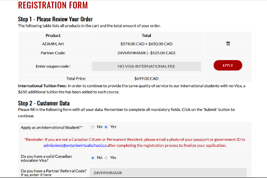Select No for International Student

coord(93,127)
